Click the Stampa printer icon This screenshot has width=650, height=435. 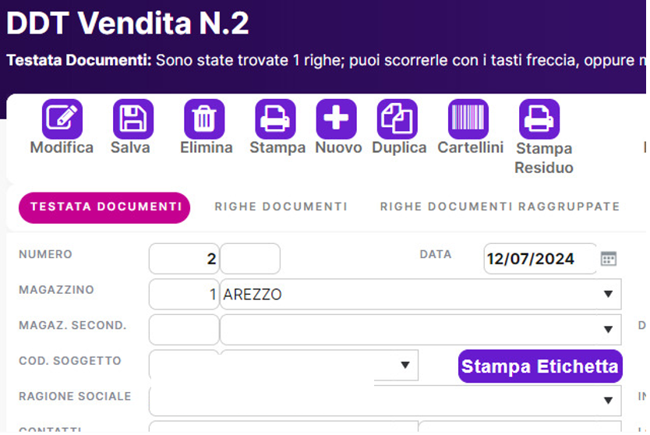coord(275,119)
